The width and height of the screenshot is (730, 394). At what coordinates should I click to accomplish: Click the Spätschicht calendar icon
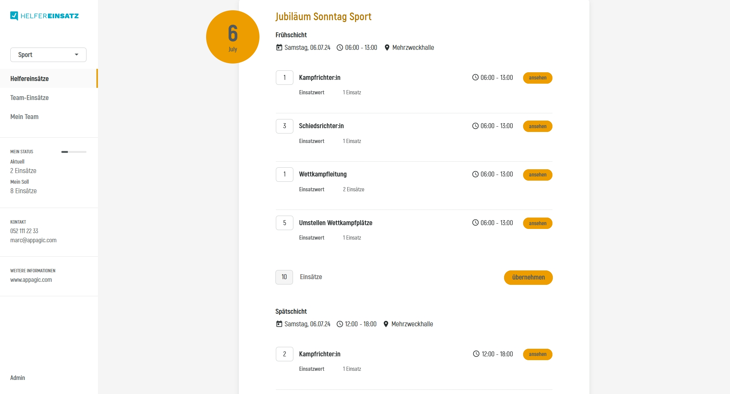279,324
